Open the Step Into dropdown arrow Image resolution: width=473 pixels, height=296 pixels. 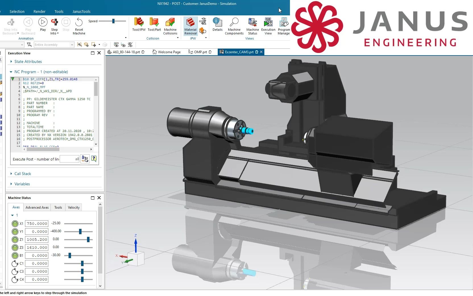[58, 34]
